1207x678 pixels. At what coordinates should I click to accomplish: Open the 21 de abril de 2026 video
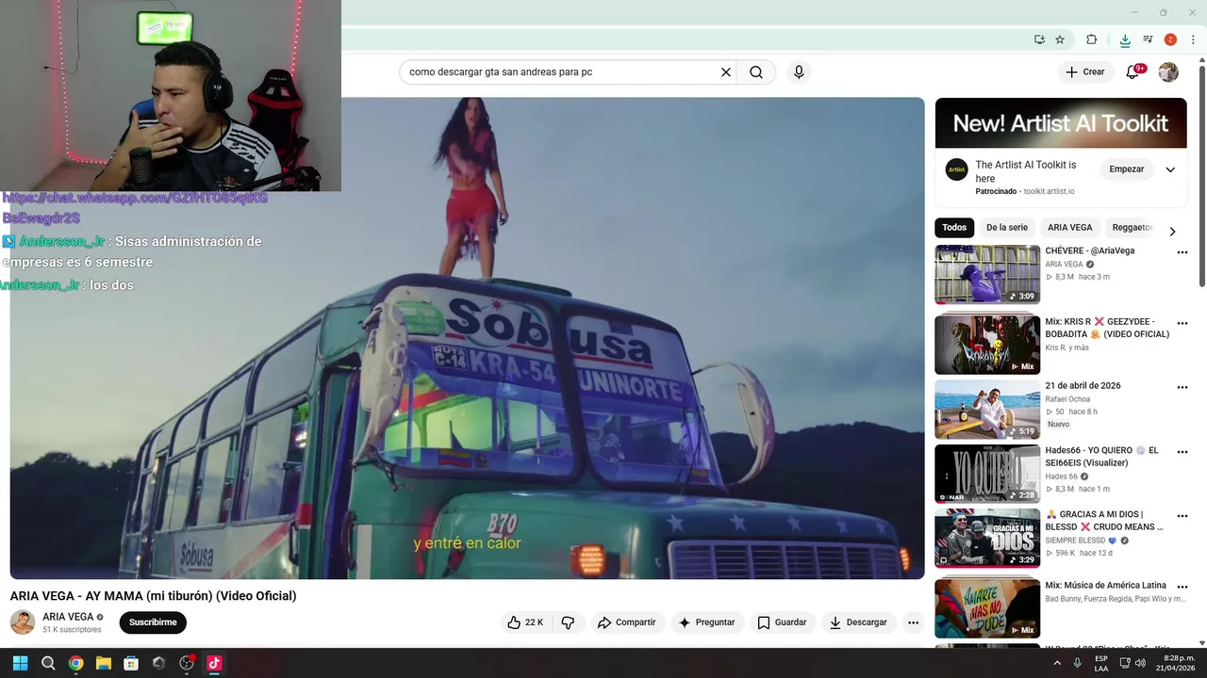(x=987, y=410)
